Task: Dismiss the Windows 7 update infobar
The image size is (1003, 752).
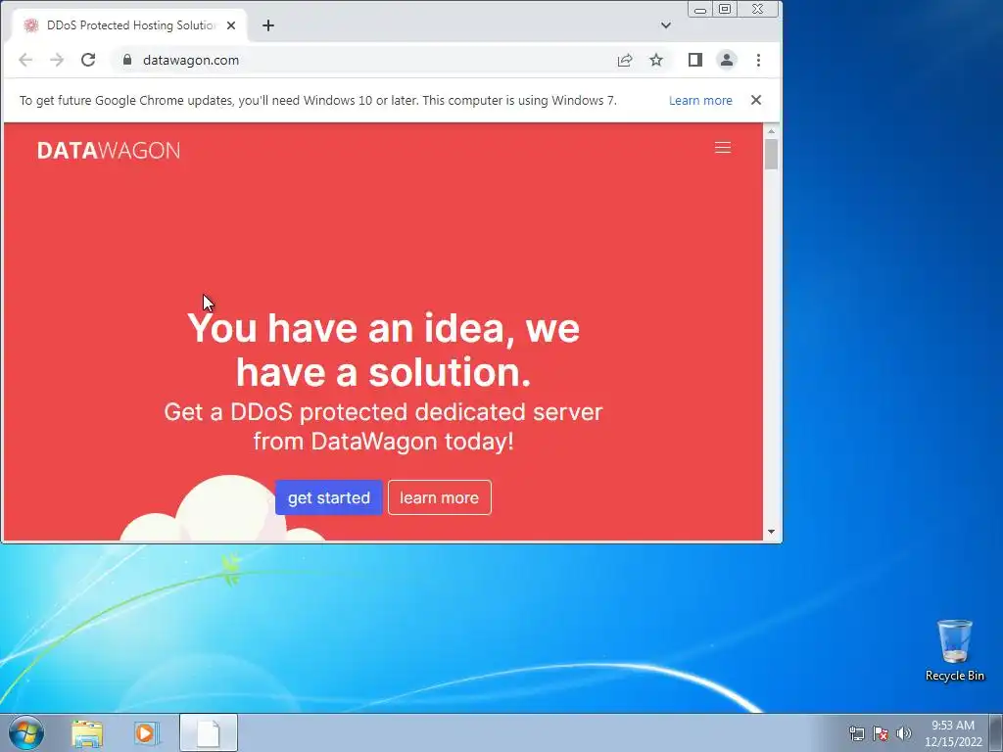Action: coord(756,100)
